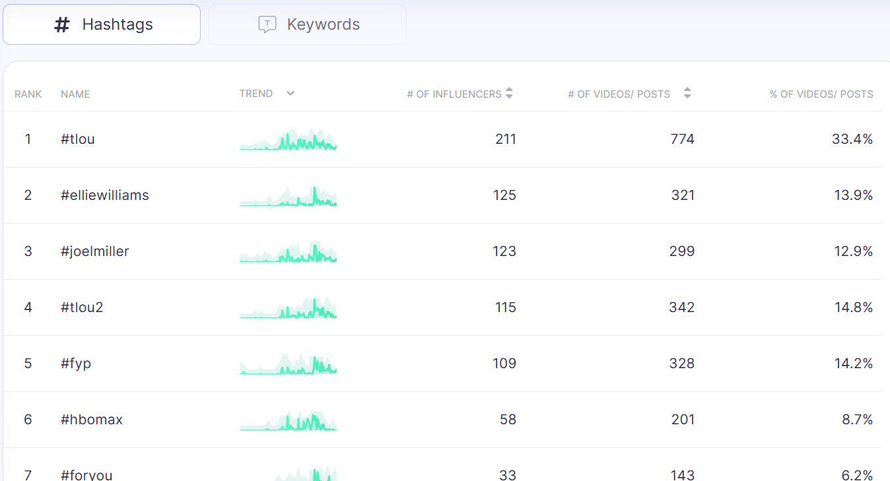Sort by number of videos/posts arrows icon
This screenshot has width=890, height=481.
point(687,94)
